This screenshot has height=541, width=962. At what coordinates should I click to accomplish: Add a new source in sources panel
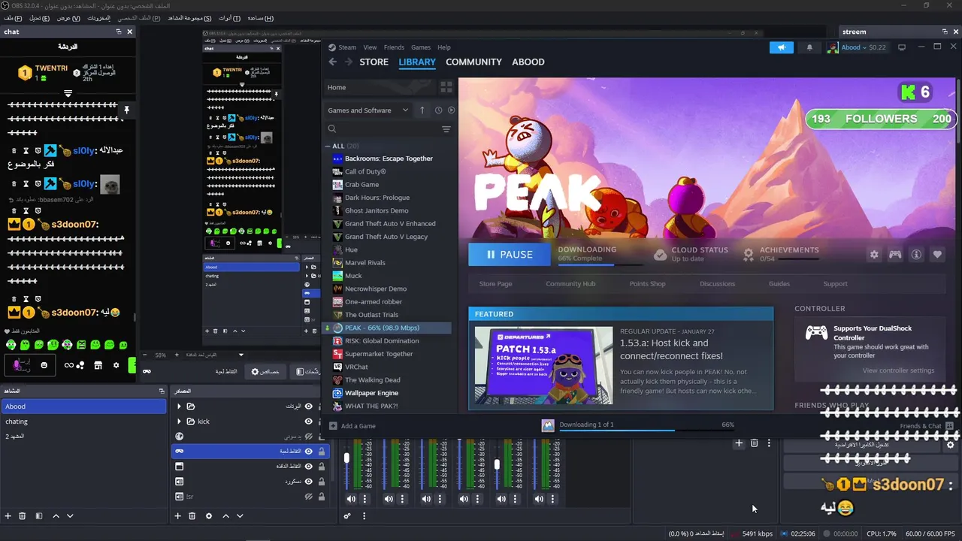tap(178, 516)
